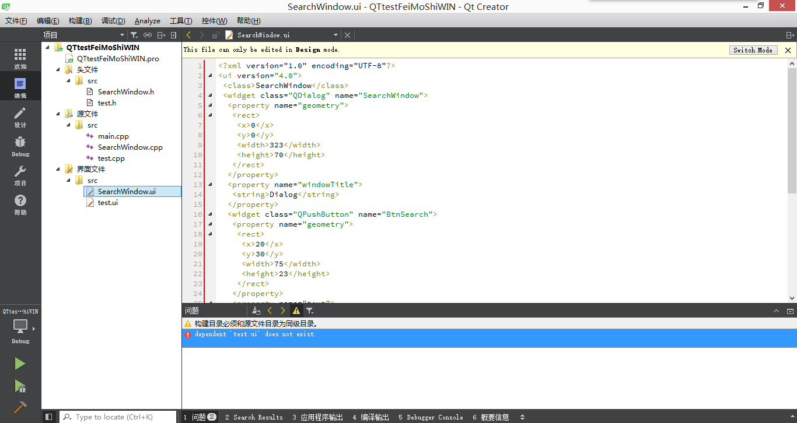The width and height of the screenshot is (797, 423).
Task: Collapse the QTtestFeiMoShiWIN project node
Action: coord(48,48)
